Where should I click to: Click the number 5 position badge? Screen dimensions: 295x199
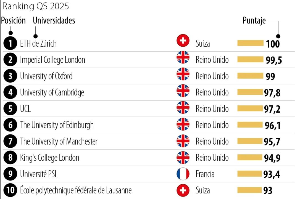[x=10, y=108]
